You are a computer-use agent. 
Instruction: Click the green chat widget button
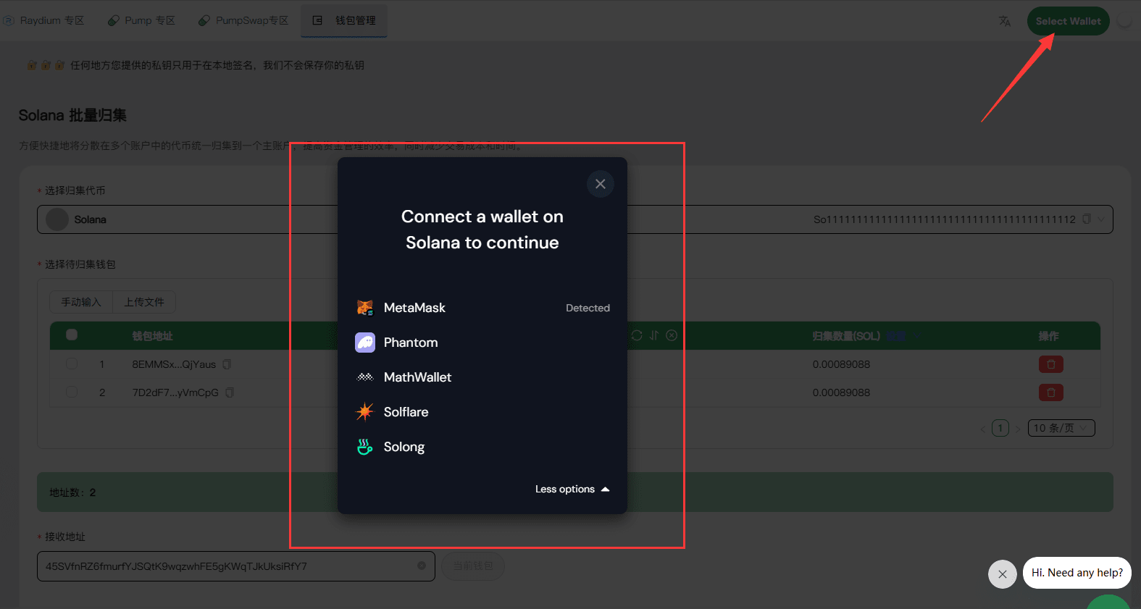(1108, 602)
